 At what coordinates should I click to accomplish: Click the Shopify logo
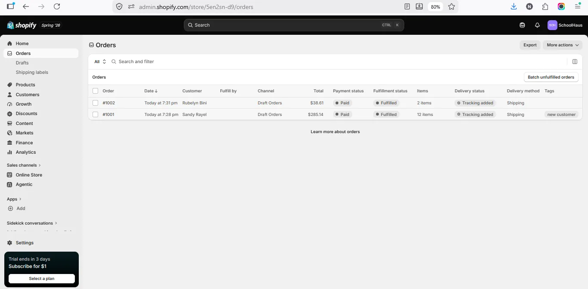tap(22, 25)
